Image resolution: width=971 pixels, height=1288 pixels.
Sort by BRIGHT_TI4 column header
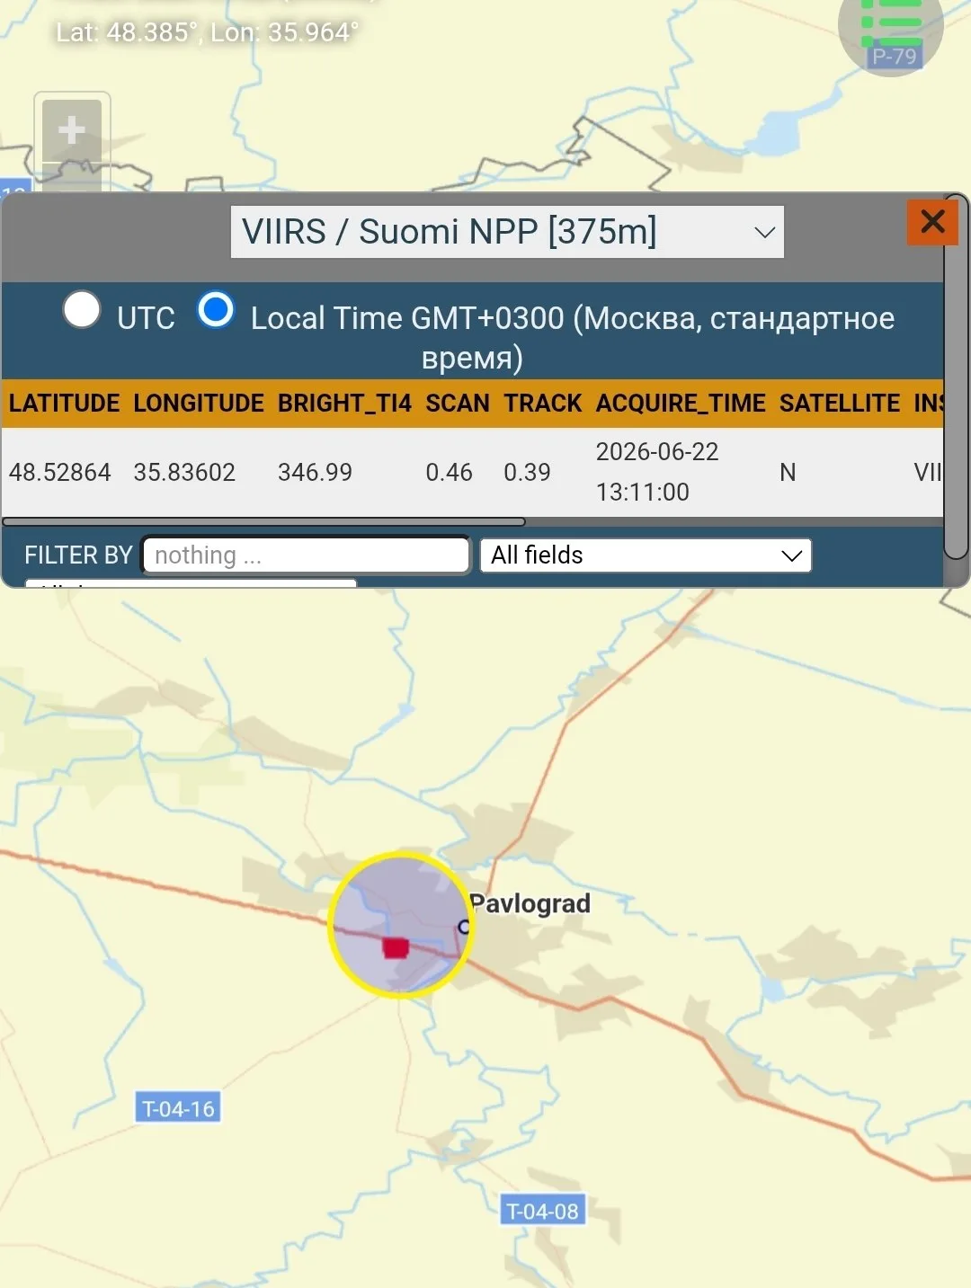click(344, 404)
